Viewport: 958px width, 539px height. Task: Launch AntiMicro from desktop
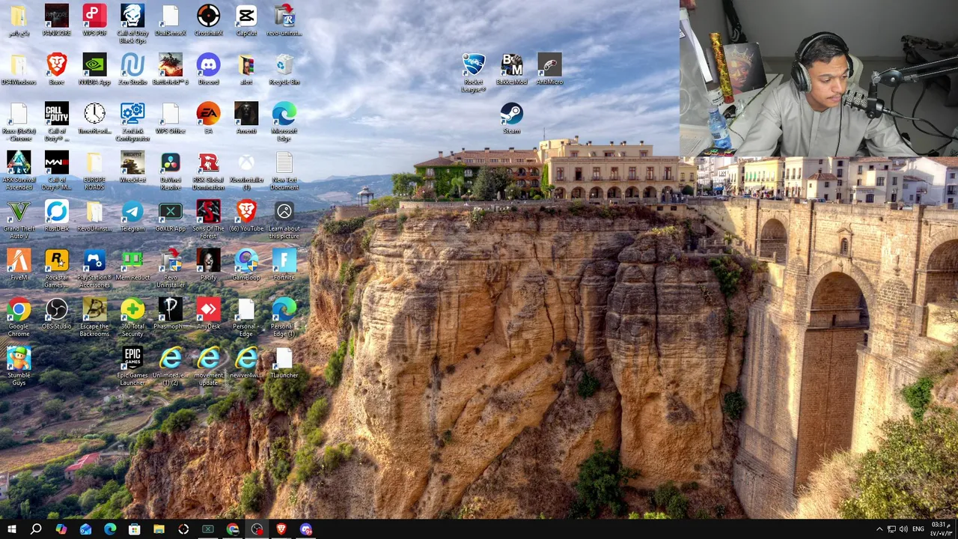pyautogui.click(x=549, y=69)
